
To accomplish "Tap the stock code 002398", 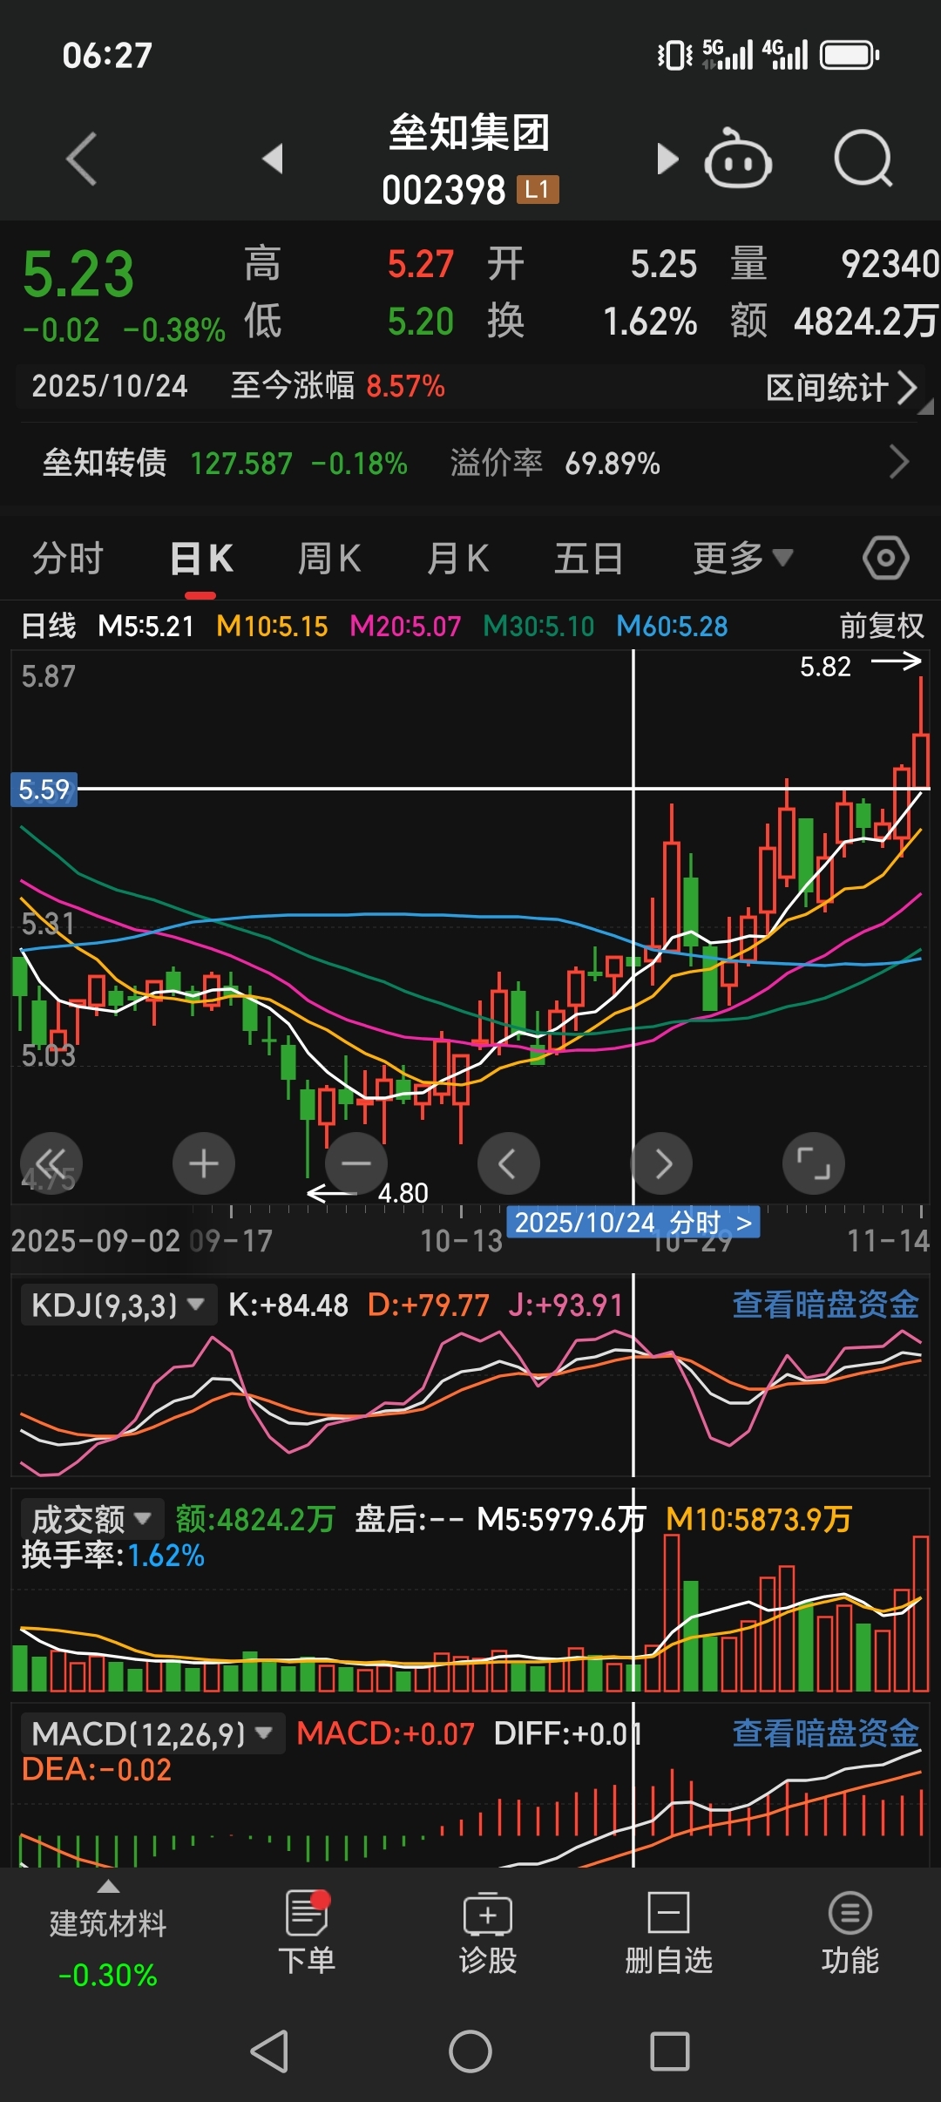I will coord(443,190).
